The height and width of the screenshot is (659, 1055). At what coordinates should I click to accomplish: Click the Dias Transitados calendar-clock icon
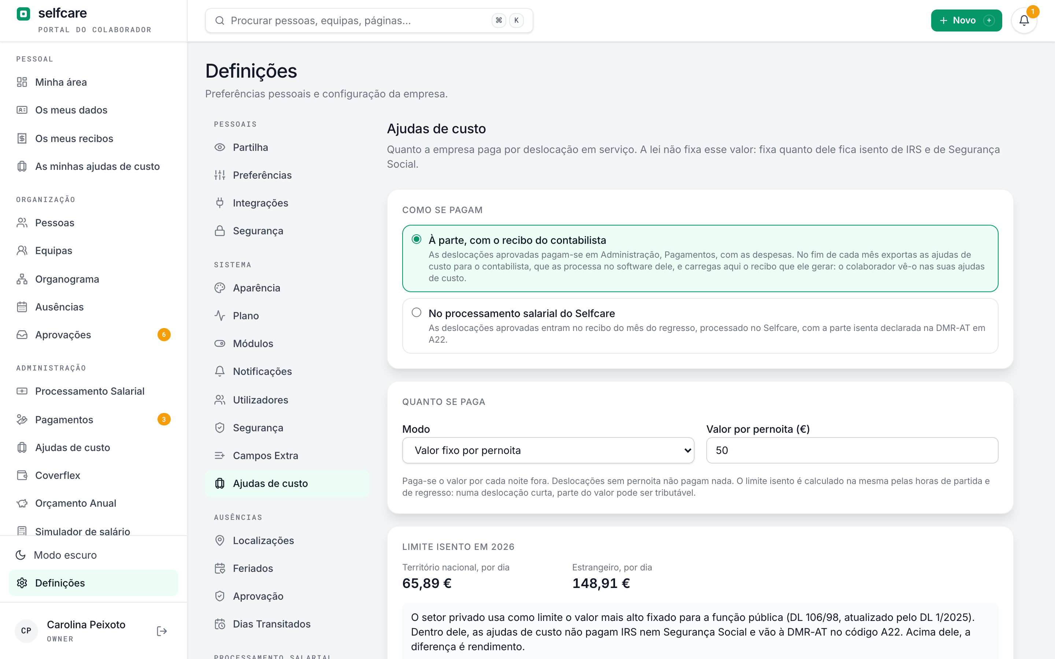tap(220, 624)
